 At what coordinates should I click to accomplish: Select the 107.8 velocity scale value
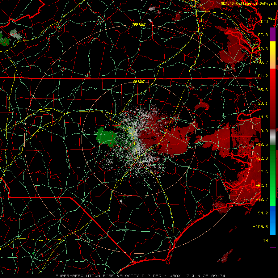point(262,35)
